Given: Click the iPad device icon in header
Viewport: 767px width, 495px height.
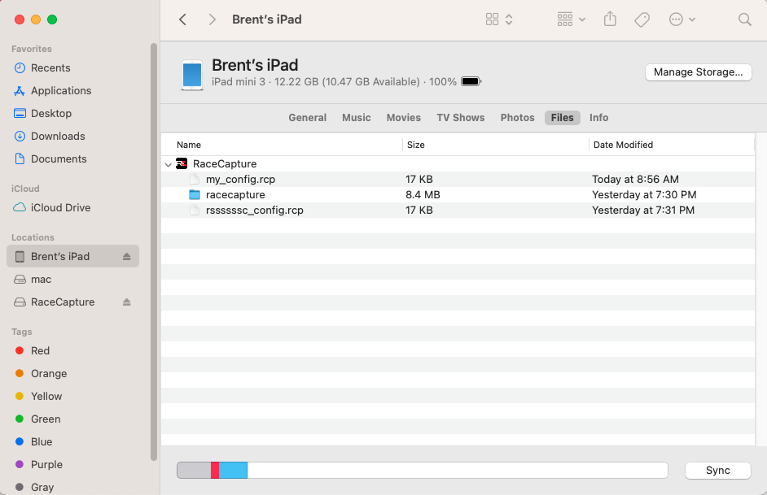Looking at the screenshot, I should pyautogui.click(x=192, y=75).
